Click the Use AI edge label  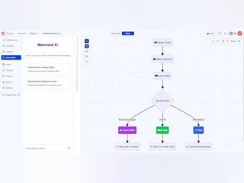(x=162, y=120)
